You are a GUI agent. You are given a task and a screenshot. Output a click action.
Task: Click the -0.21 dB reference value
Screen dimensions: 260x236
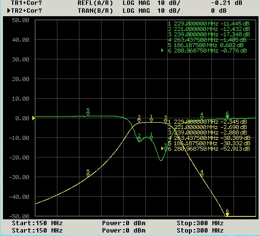tap(227, 3)
